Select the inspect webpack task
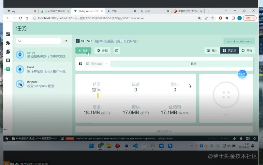Viewport: 263px width, 165px height. point(42,84)
